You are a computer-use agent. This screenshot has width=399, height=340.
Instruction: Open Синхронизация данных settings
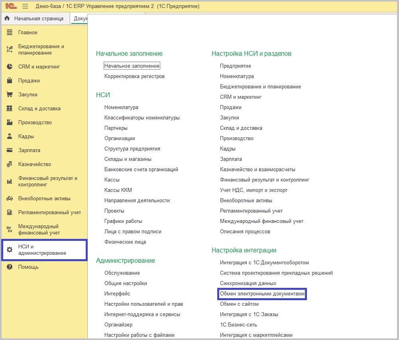[248, 283]
